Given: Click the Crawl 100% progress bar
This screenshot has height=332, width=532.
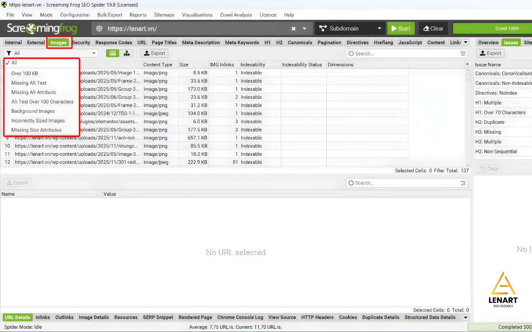Looking at the screenshot, I should pos(507,29).
